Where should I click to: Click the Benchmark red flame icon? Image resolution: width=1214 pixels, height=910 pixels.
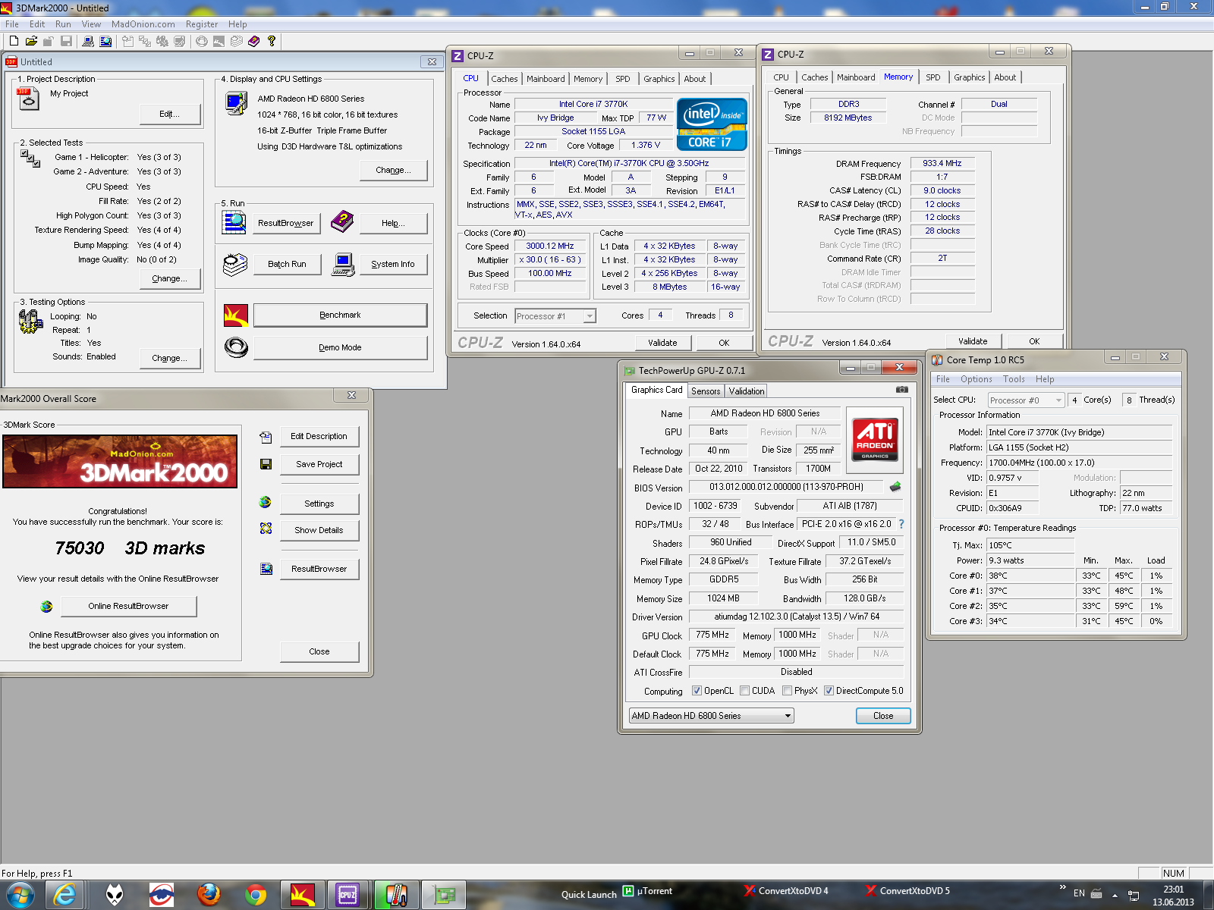(x=236, y=315)
